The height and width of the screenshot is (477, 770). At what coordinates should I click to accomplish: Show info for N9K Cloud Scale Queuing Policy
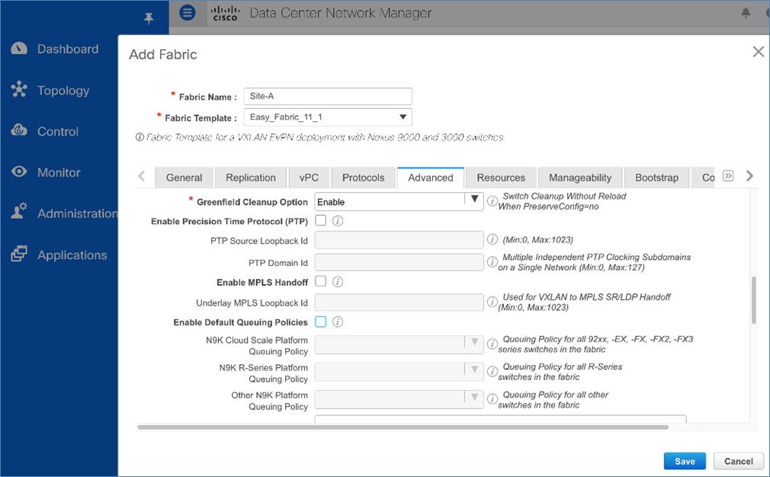492,344
